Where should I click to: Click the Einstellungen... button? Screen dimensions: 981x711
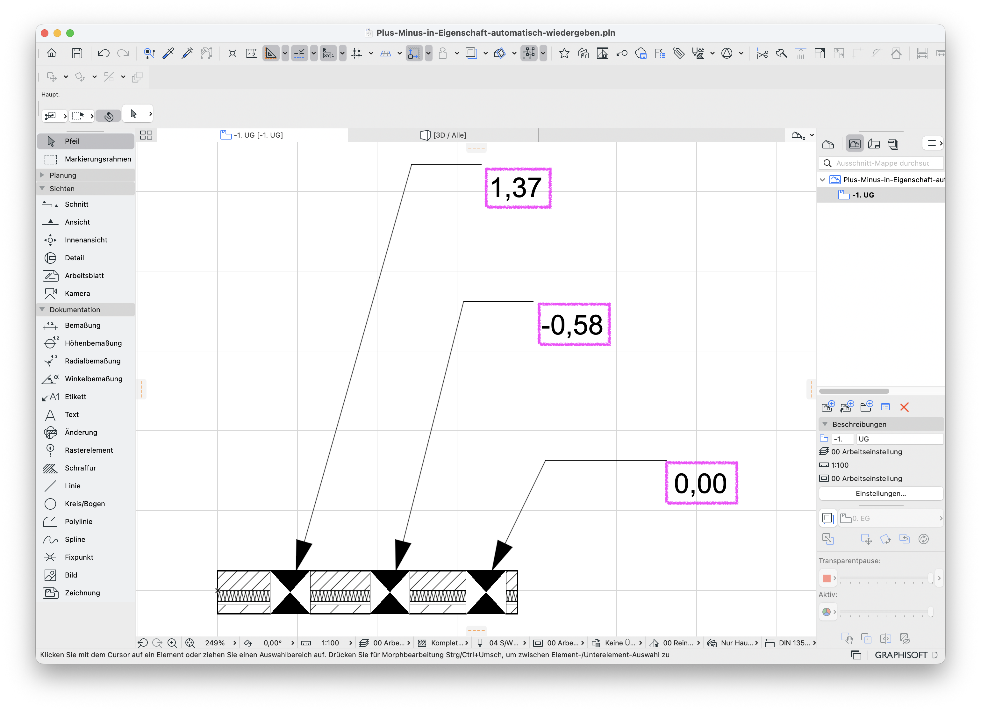tap(881, 493)
